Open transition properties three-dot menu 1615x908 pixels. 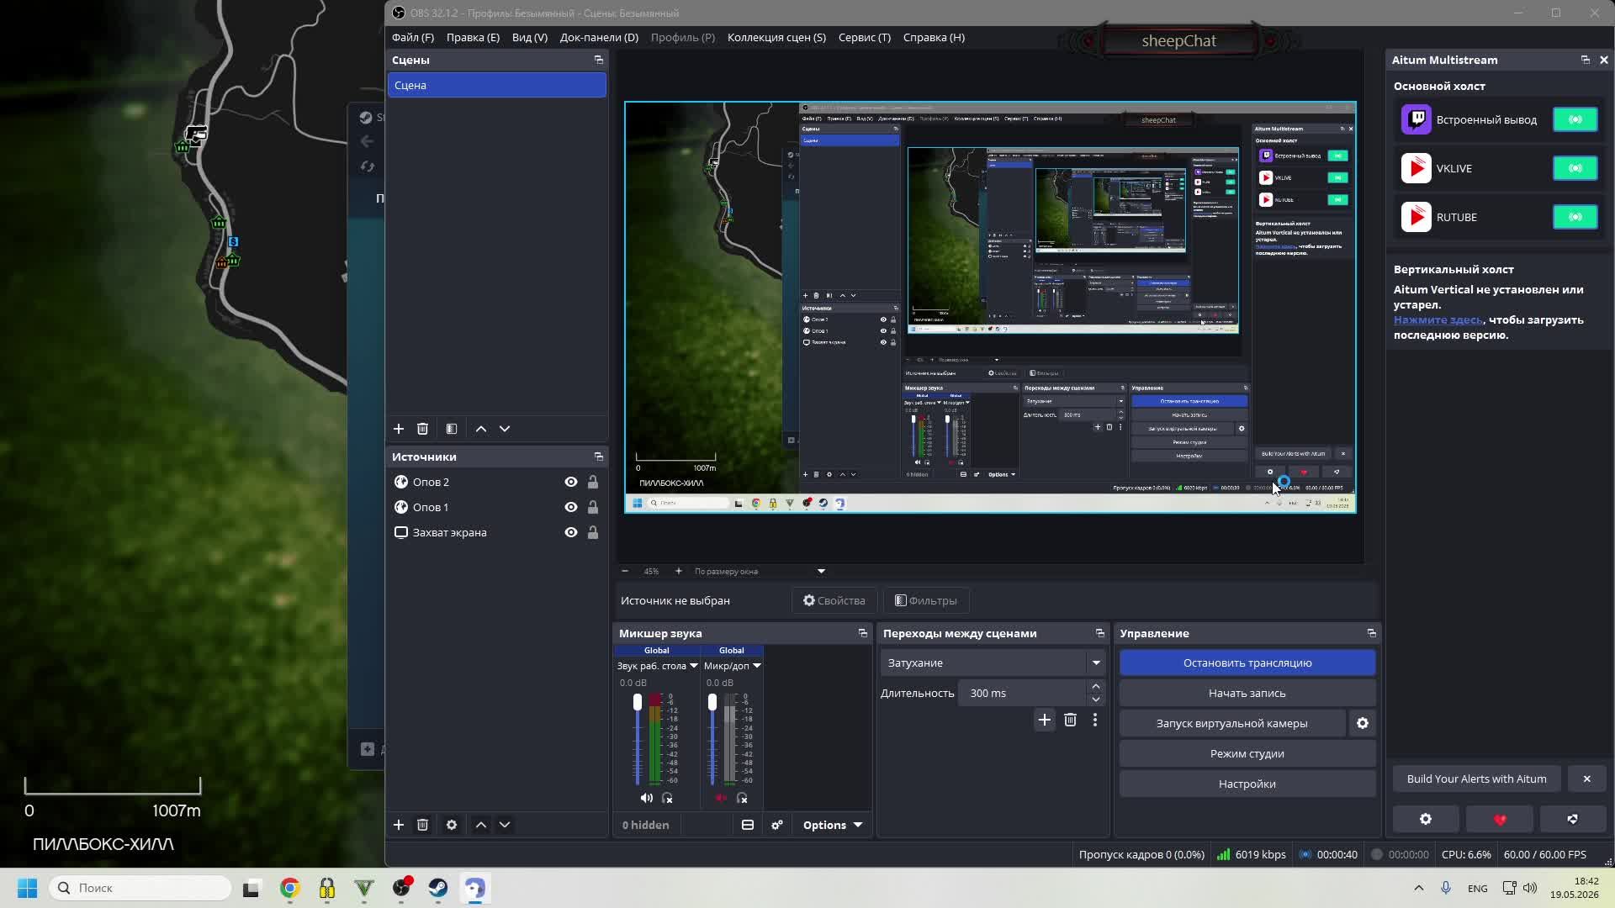pos(1095,720)
